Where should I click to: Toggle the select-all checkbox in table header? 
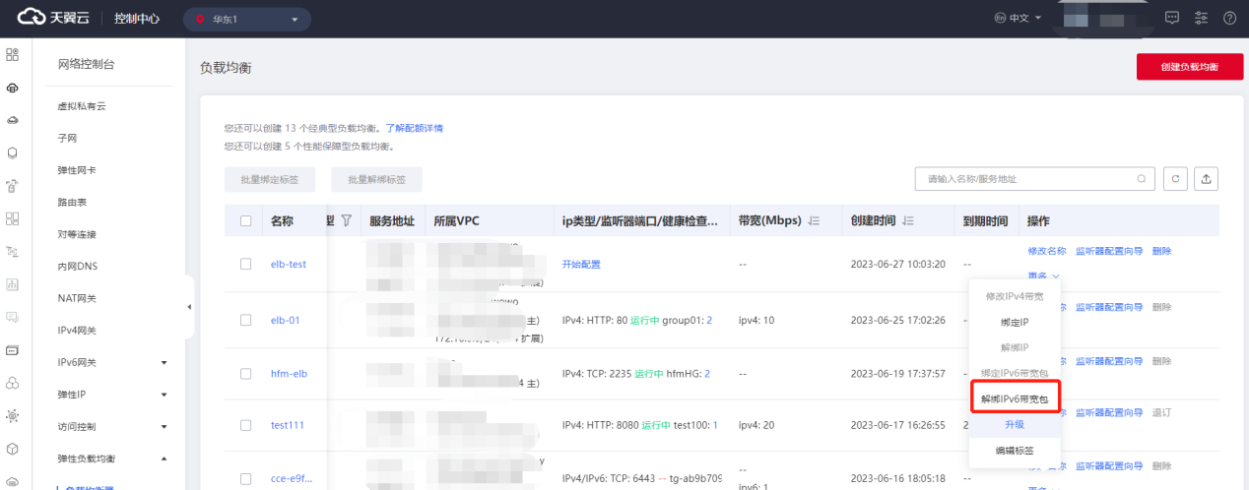click(245, 221)
